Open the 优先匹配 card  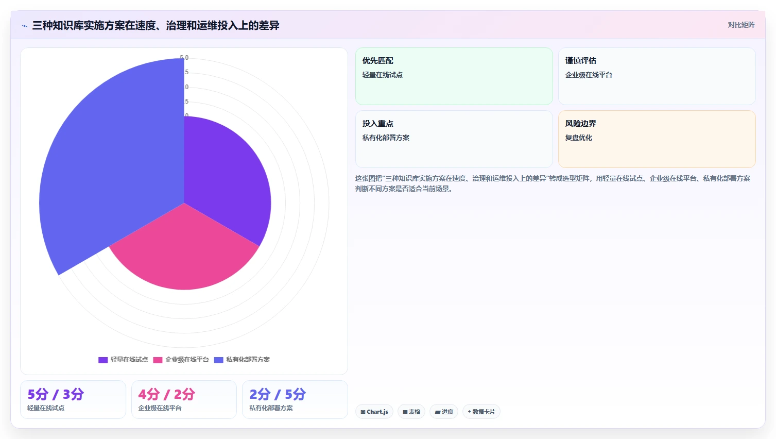[454, 76]
